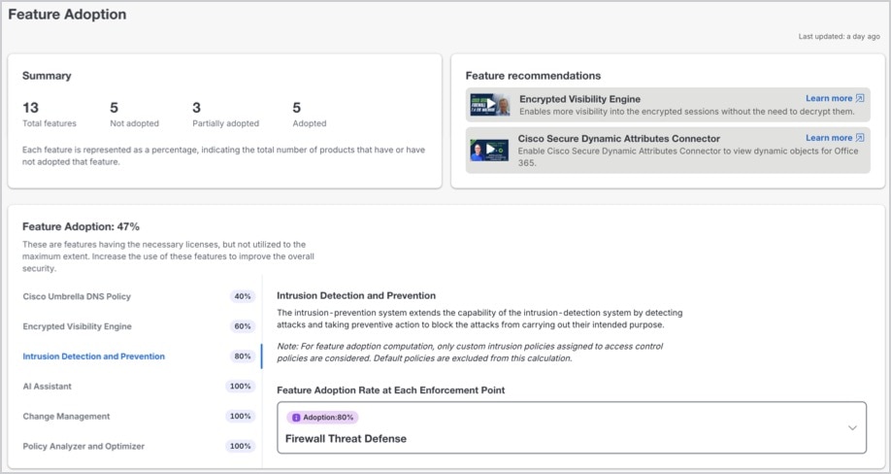This screenshot has height=474, width=891.
Task: Click the 13 Total features count
Action: (x=31, y=108)
